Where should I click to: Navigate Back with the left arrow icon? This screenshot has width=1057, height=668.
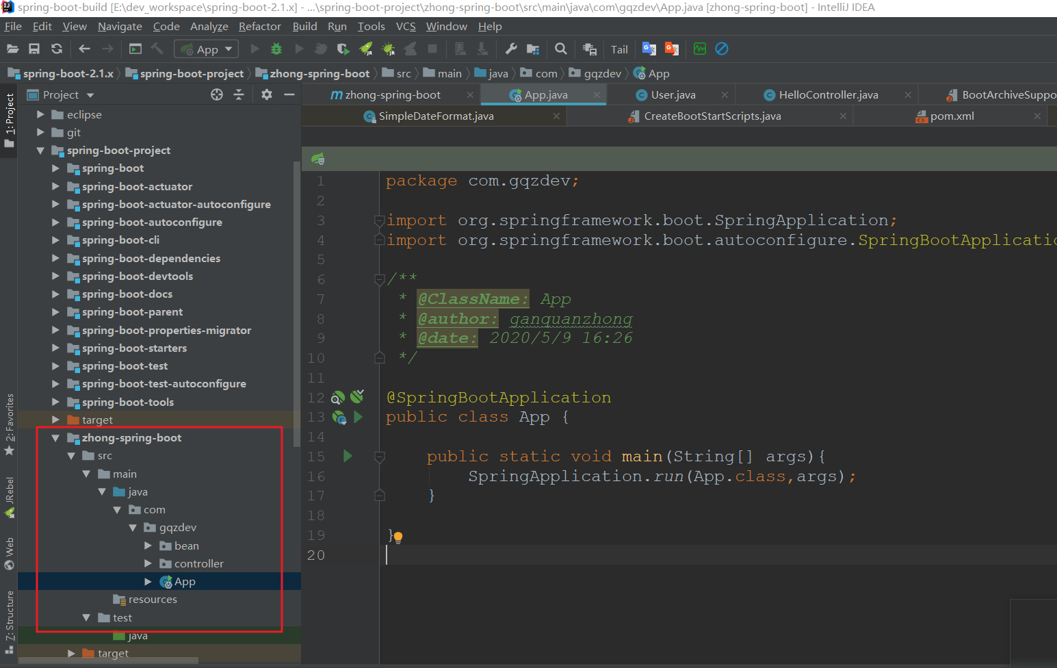coord(84,49)
